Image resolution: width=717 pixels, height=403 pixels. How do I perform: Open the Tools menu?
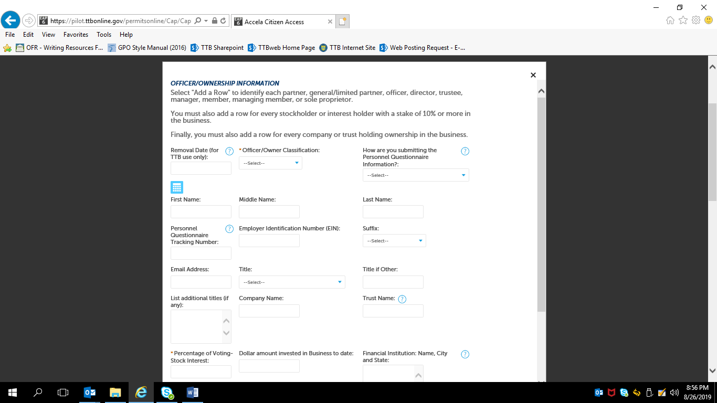click(x=104, y=35)
